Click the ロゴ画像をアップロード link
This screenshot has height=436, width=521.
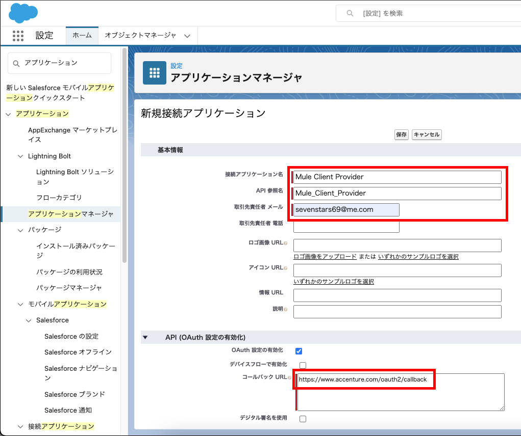(x=325, y=257)
